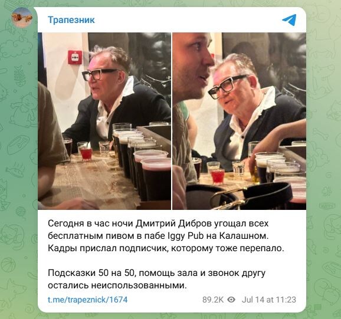Click the 89.2K view counter
The height and width of the screenshot is (319, 341).
(213, 300)
